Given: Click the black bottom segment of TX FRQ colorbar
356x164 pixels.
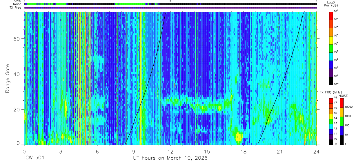Looking at the screenshot, I should (331, 142).
